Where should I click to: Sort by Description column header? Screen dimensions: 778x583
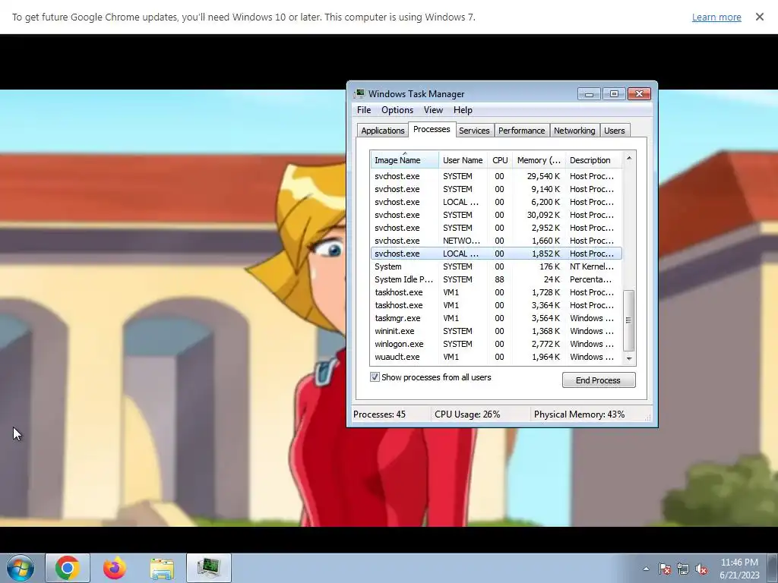tap(593, 160)
